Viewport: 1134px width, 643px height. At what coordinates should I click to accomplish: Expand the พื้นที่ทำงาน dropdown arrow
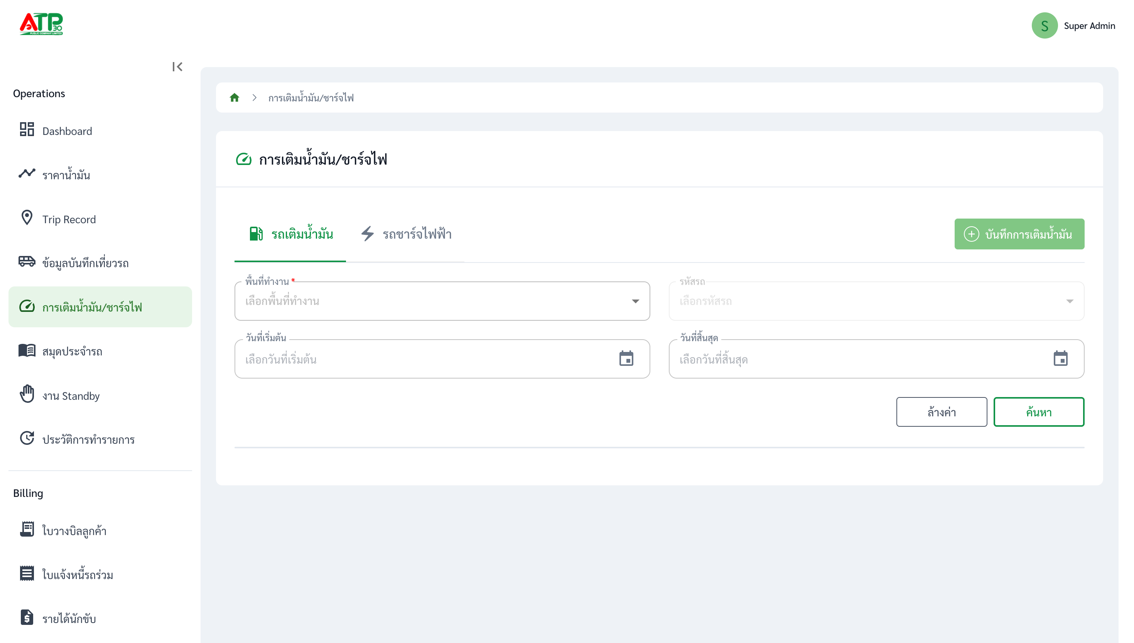coord(635,301)
